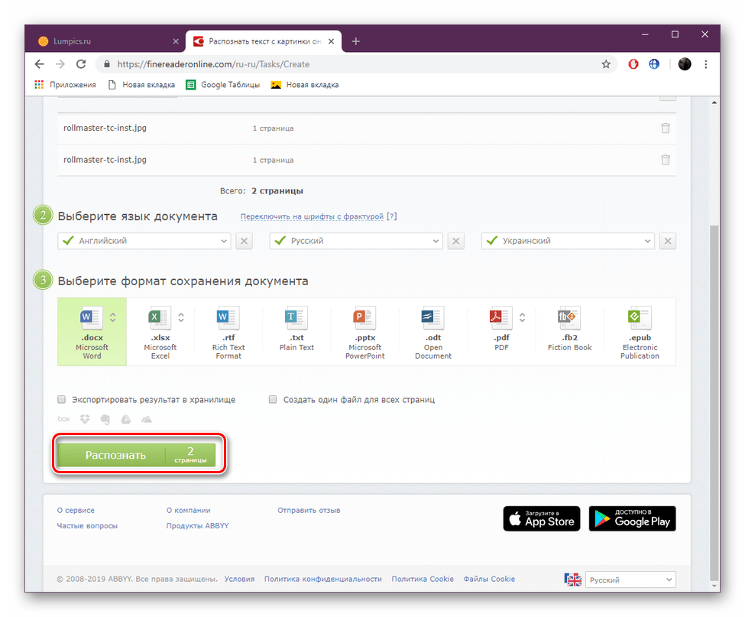Open the Английский language dropdown

(144, 241)
